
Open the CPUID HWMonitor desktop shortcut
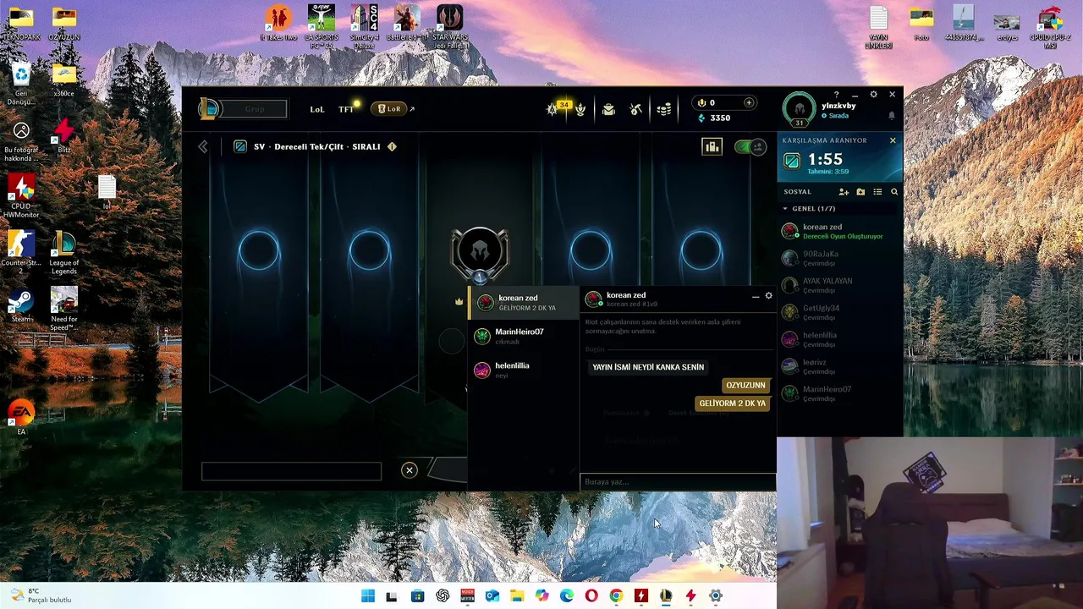[21, 196]
